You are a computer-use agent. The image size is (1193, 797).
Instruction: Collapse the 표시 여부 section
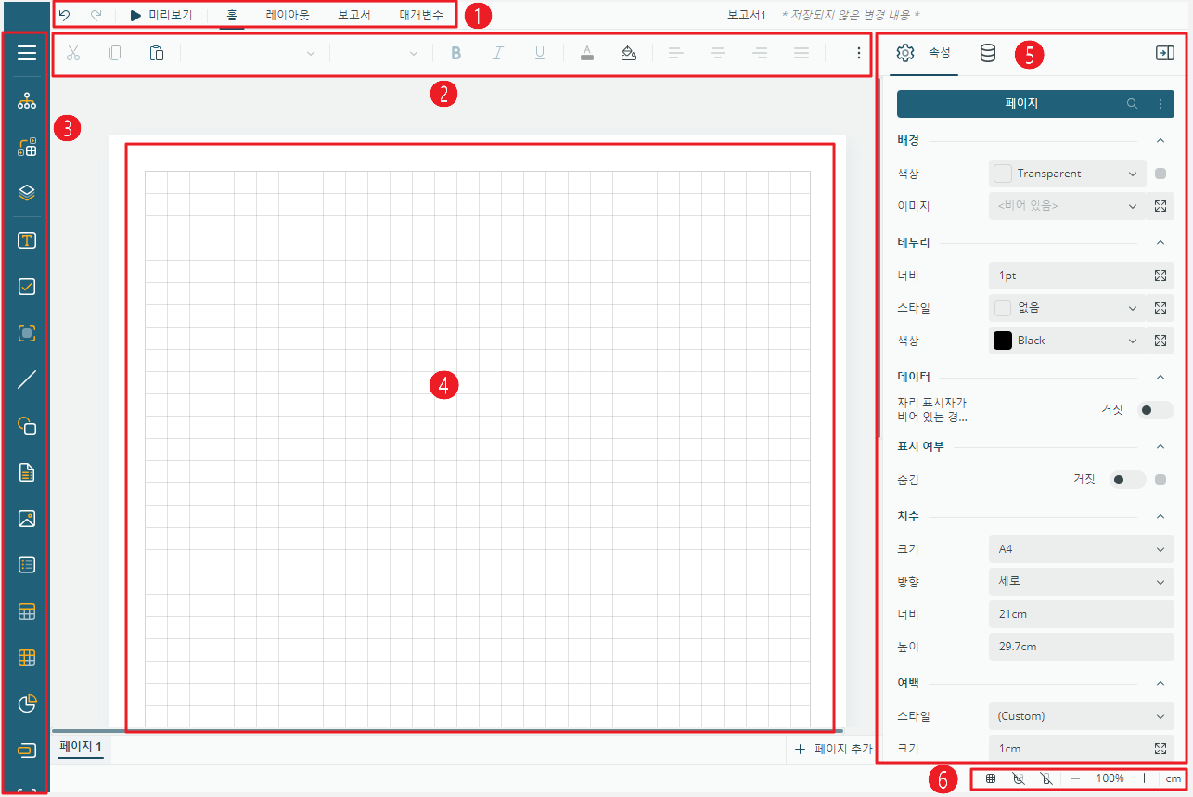pos(1160,447)
